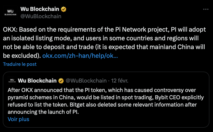Screen dimensions: 213x132
Task: Open Wu Blockchain profile via top display name
Action: pyautogui.click(x=40, y=9)
